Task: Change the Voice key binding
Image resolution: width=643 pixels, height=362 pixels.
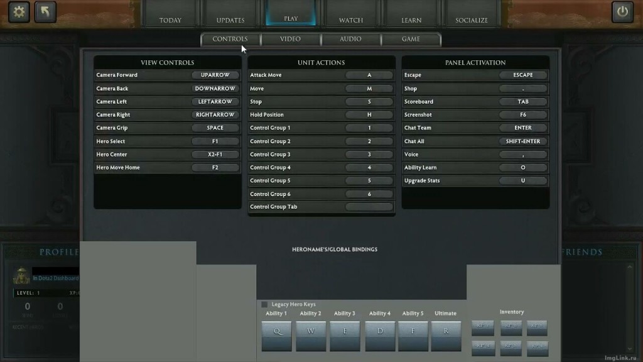Action: [x=523, y=155]
